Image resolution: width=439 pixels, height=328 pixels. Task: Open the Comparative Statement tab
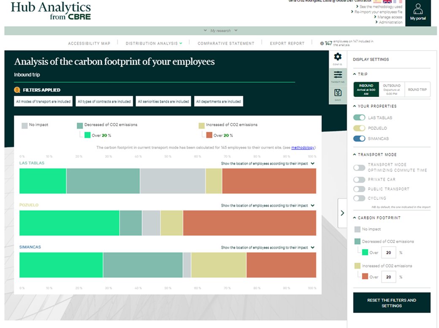(x=226, y=43)
